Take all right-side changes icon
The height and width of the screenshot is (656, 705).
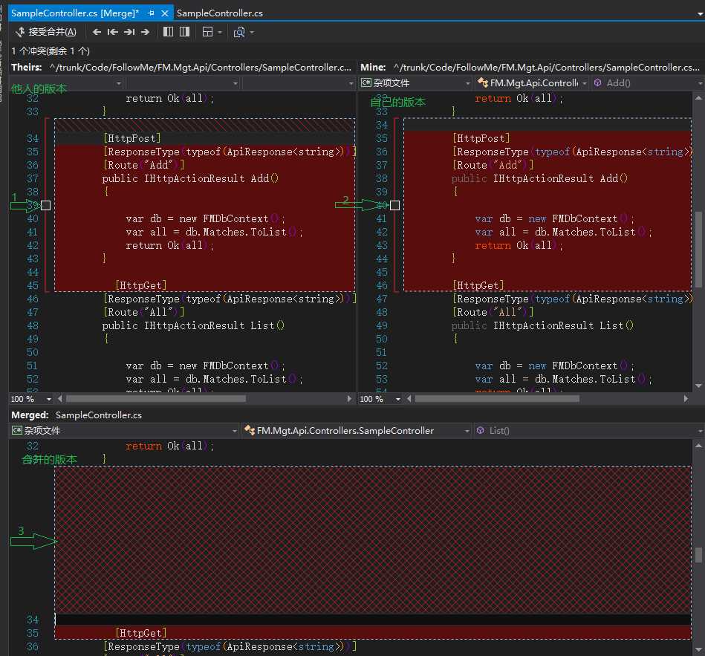(184, 31)
